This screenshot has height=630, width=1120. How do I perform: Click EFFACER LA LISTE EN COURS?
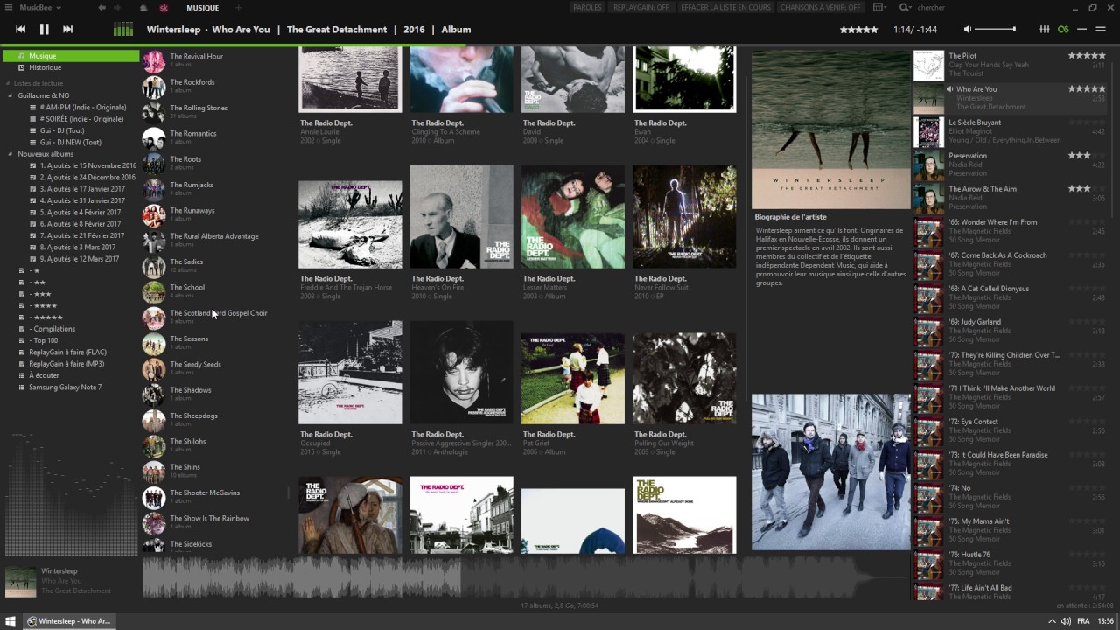click(x=726, y=8)
